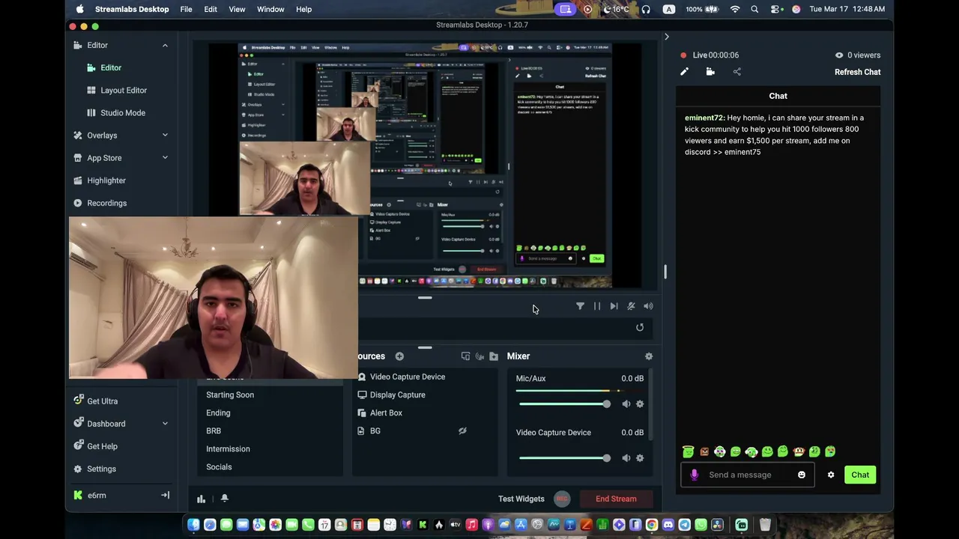Open Studio Mode in sidebar

pyautogui.click(x=123, y=112)
